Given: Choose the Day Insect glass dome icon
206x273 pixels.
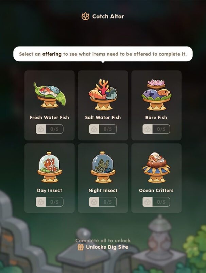Looking at the screenshot, I should 50,167.
